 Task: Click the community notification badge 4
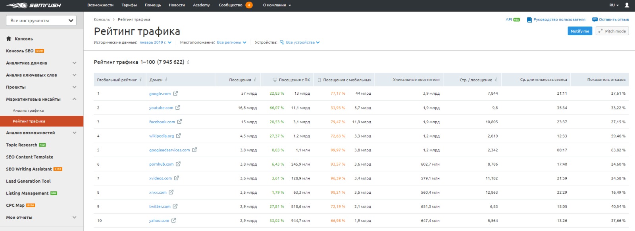[x=249, y=5]
